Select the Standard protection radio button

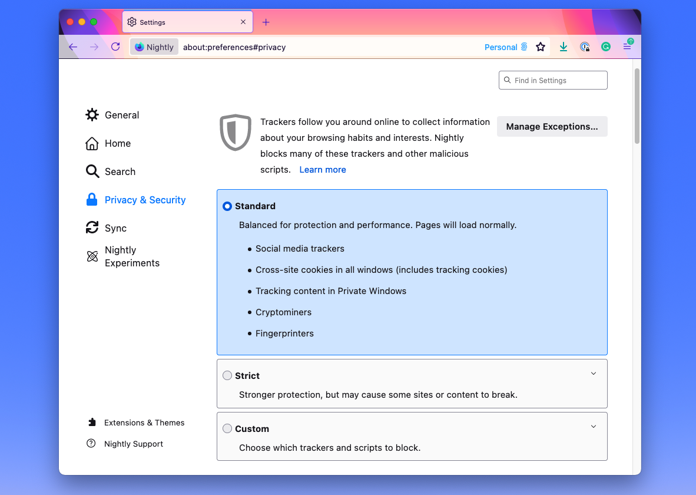[227, 206]
